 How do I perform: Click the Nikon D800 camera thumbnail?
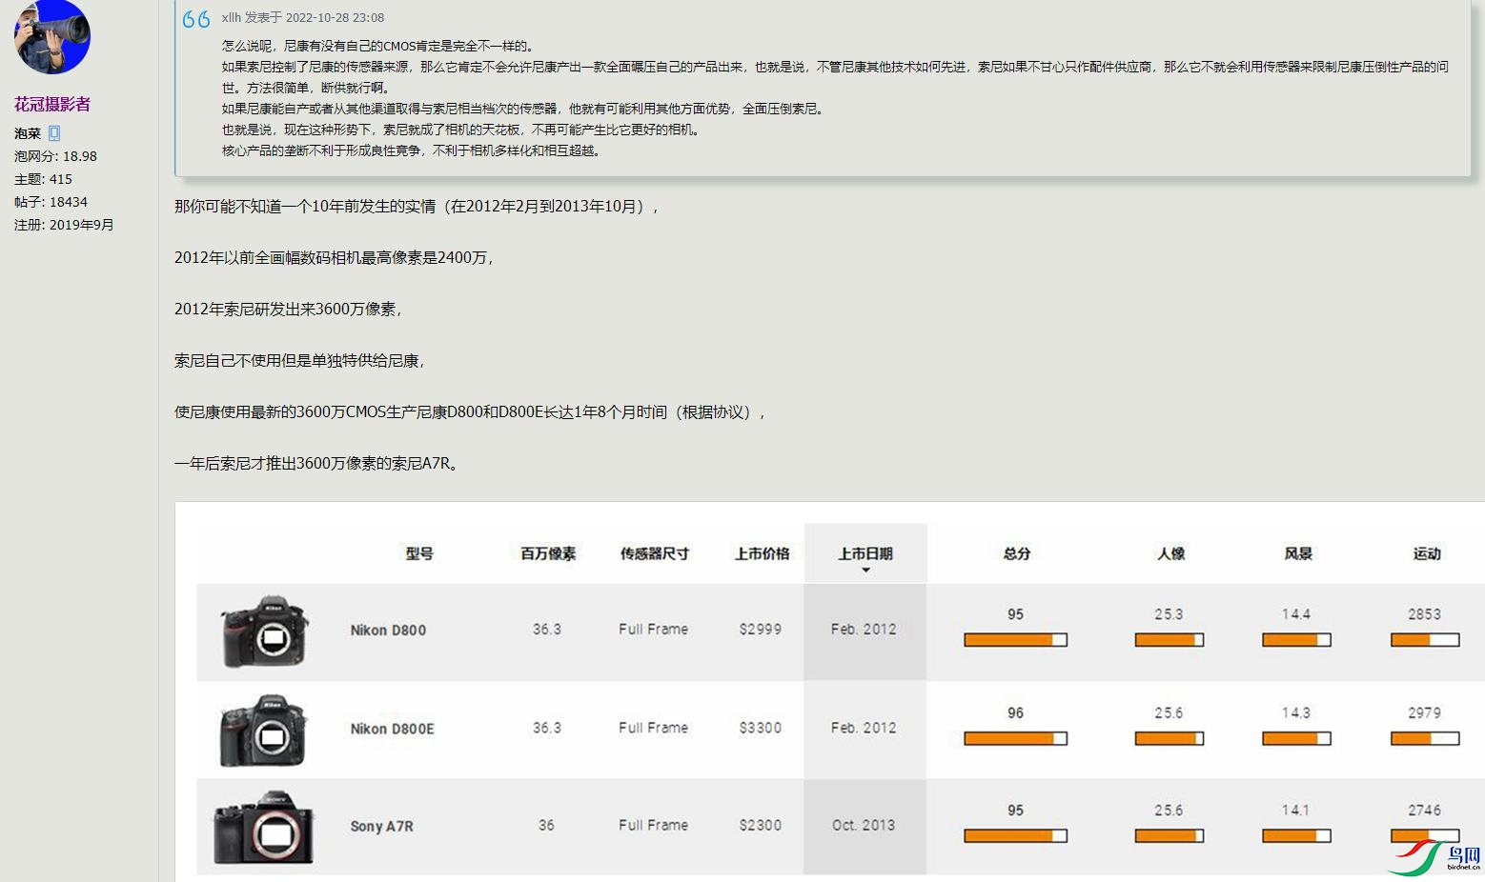[x=265, y=631]
